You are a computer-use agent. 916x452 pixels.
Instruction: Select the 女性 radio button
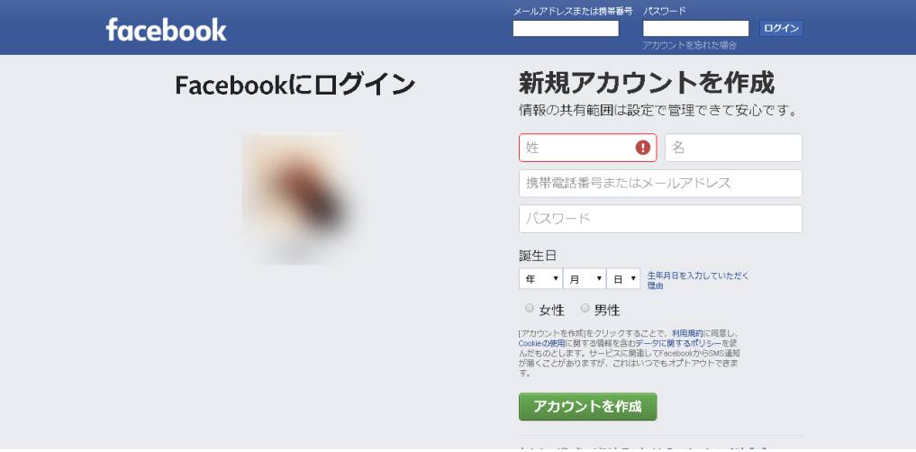530,308
